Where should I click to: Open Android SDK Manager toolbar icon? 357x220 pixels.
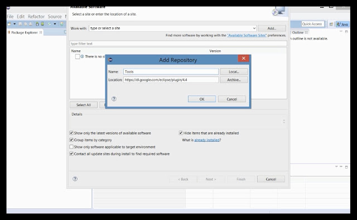coord(37,24)
